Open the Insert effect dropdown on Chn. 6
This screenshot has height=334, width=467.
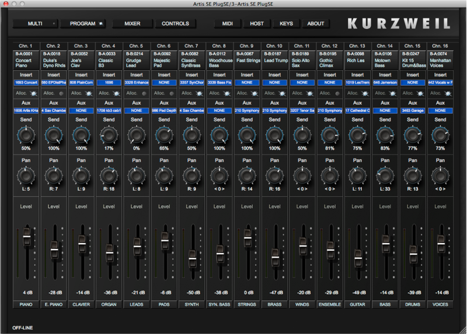(x=164, y=83)
